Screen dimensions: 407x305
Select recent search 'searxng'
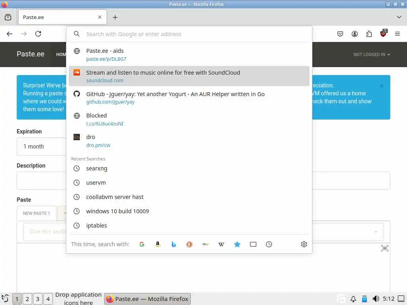189,168
